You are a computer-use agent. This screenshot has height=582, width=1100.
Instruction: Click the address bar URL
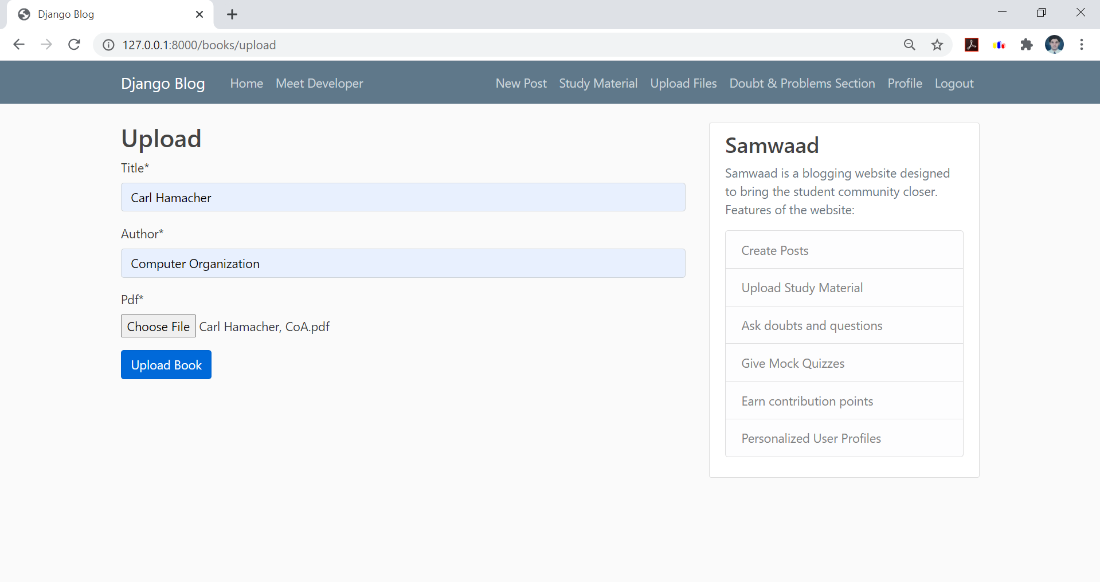[x=199, y=45]
